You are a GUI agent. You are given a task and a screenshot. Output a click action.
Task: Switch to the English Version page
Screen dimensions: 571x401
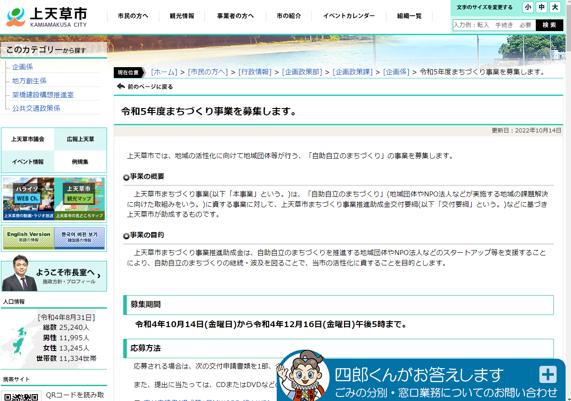coord(28,237)
